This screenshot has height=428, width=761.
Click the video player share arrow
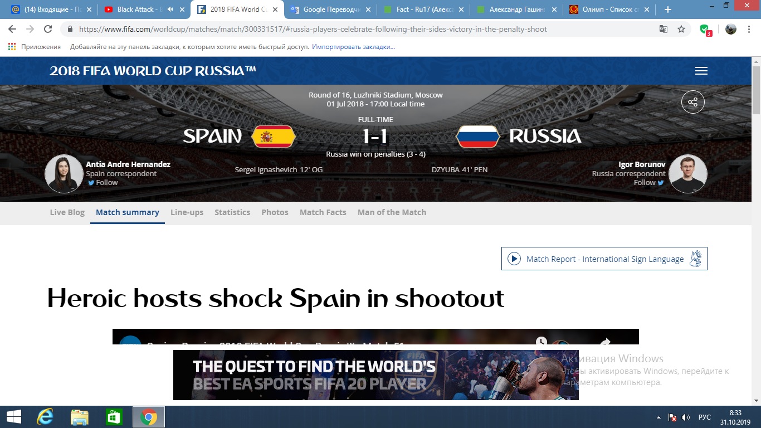606,342
